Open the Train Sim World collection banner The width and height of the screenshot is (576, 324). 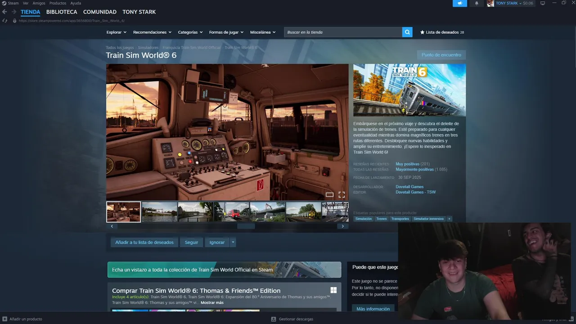224,270
